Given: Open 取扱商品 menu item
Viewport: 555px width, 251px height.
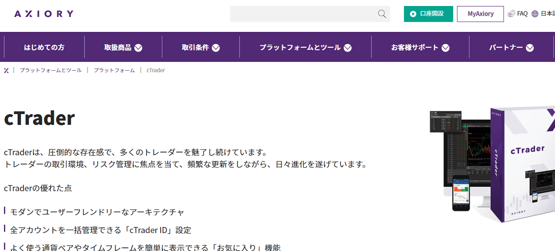Looking at the screenshot, I should coord(117,47).
